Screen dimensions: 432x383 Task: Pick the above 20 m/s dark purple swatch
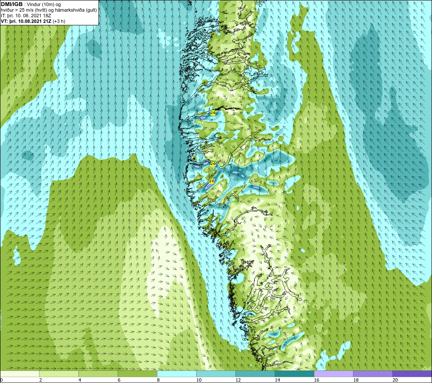click(412, 374)
